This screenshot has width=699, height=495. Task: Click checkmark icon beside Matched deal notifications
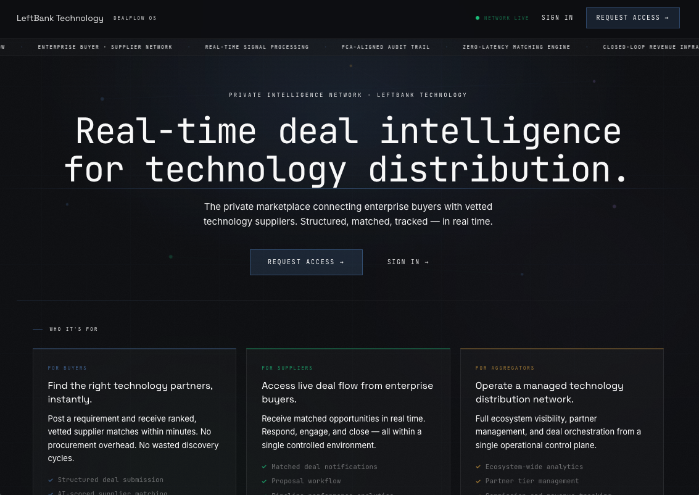(264, 467)
